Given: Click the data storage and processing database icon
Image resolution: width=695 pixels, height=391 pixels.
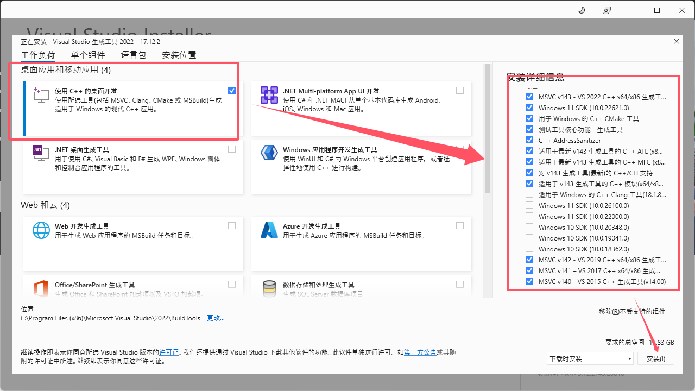Looking at the screenshot, I should (x=269, y=288).
